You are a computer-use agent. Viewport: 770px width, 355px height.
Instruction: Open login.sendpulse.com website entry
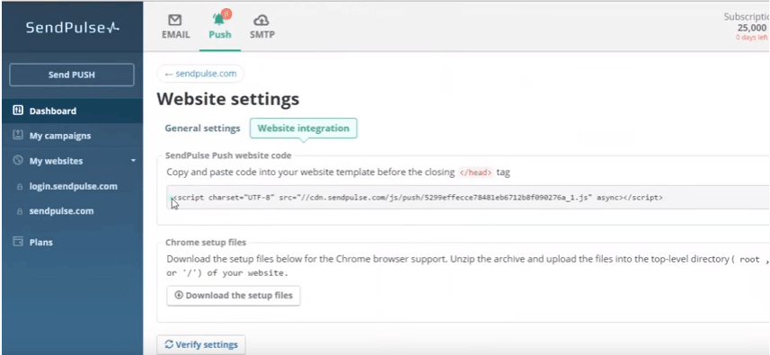73,187
